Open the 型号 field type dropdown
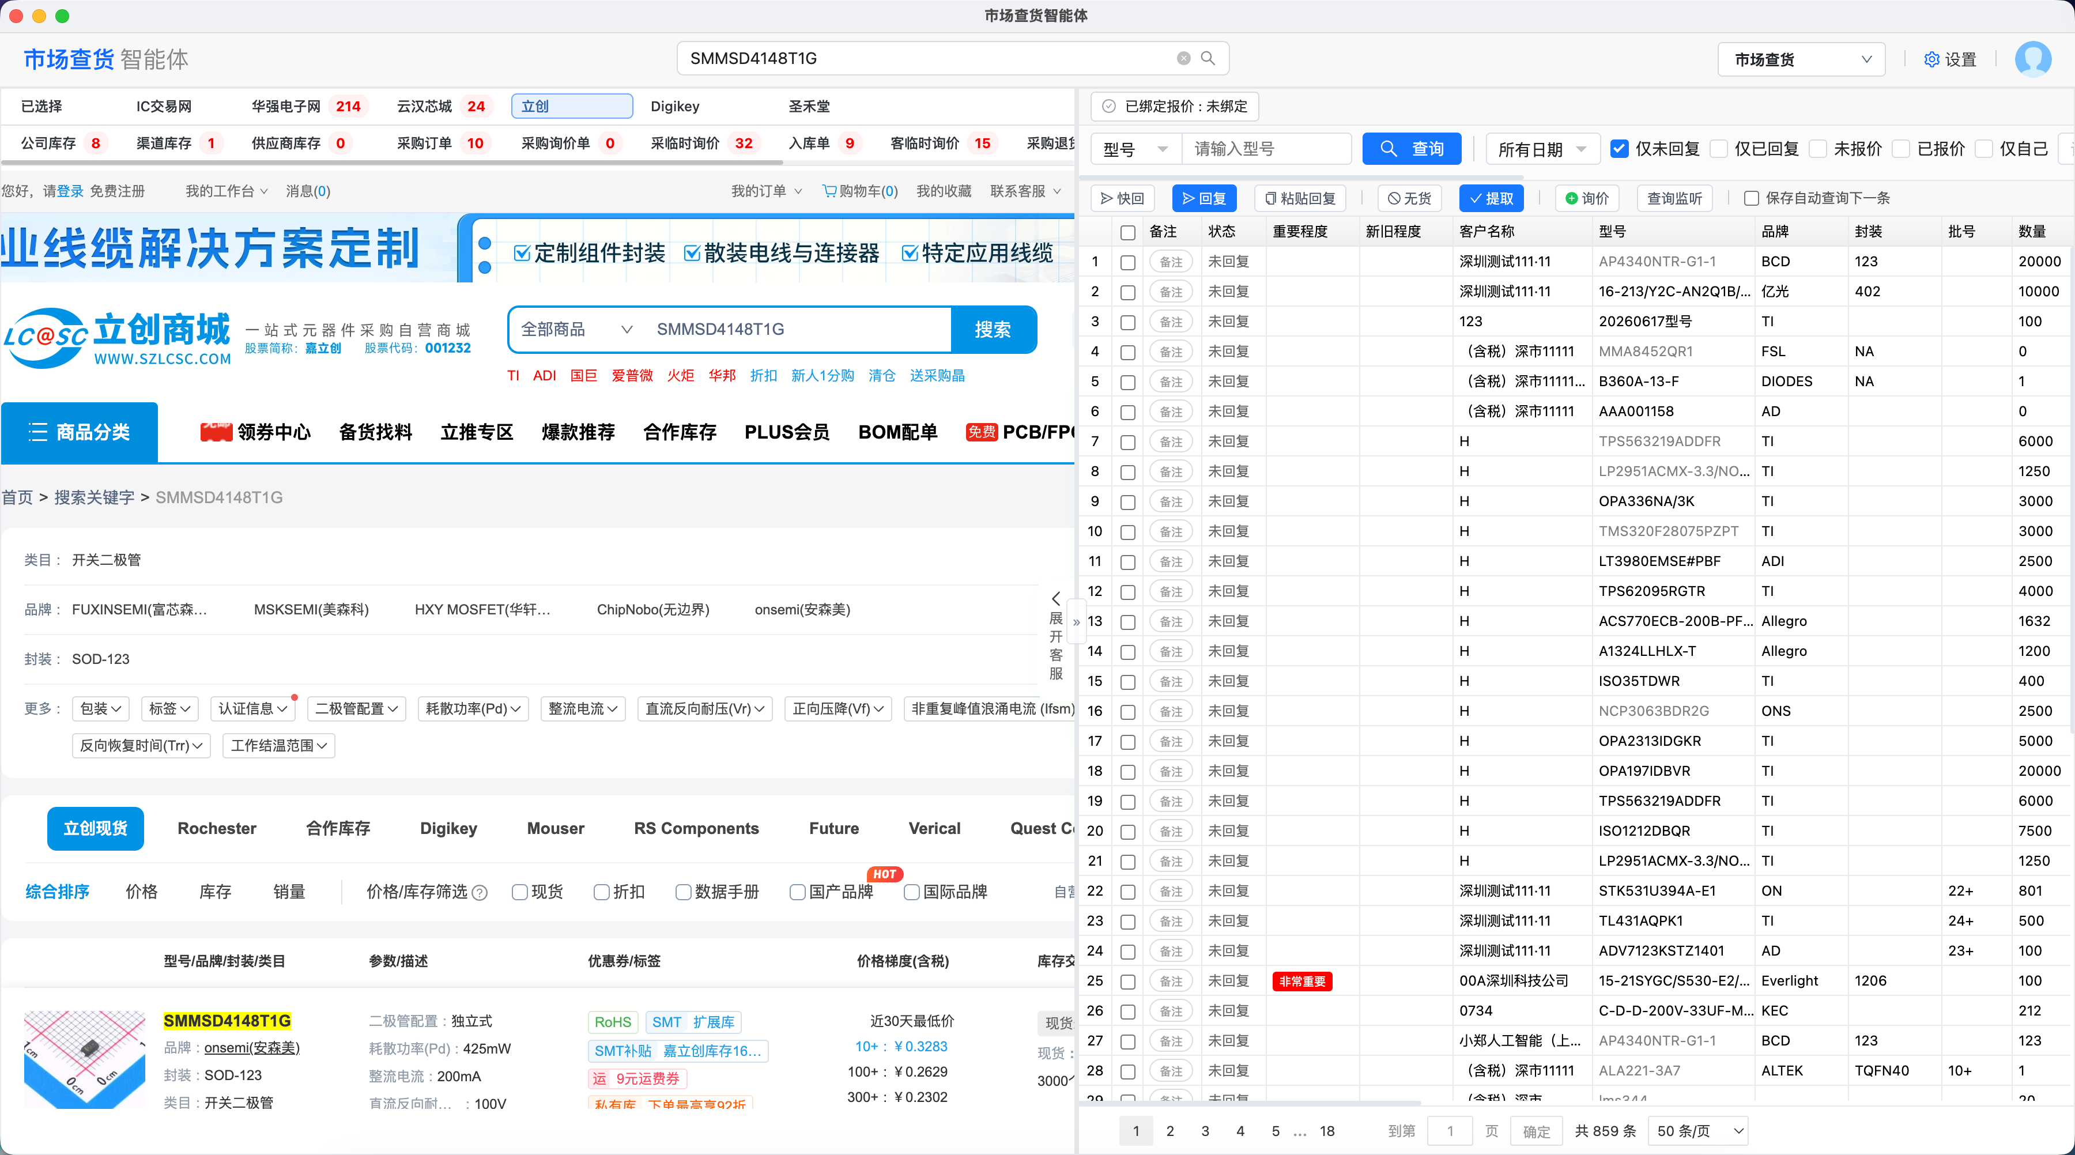This screenshot has height=1155, width=2075. click(1135, 149)
